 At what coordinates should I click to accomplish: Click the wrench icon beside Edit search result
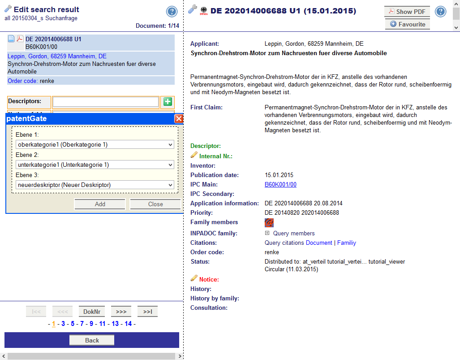click(8, 9)
